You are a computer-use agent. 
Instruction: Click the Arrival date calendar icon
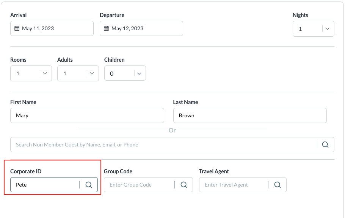(x=17, y=28)
